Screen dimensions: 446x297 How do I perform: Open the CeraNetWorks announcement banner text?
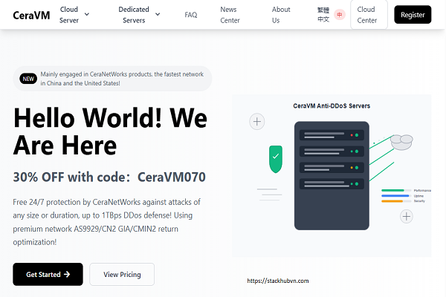[122, 79]
